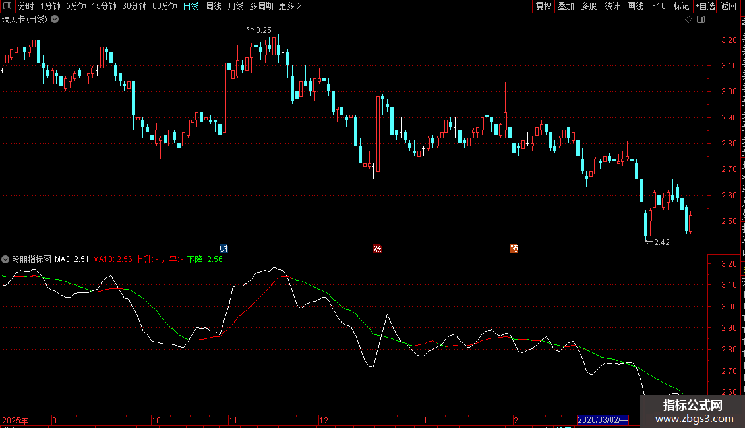Open the 多股 multi-stock view

point(589,6)
